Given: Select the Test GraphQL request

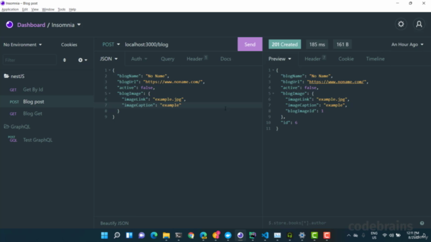Looking at the screenshot, I should point(46,140).
